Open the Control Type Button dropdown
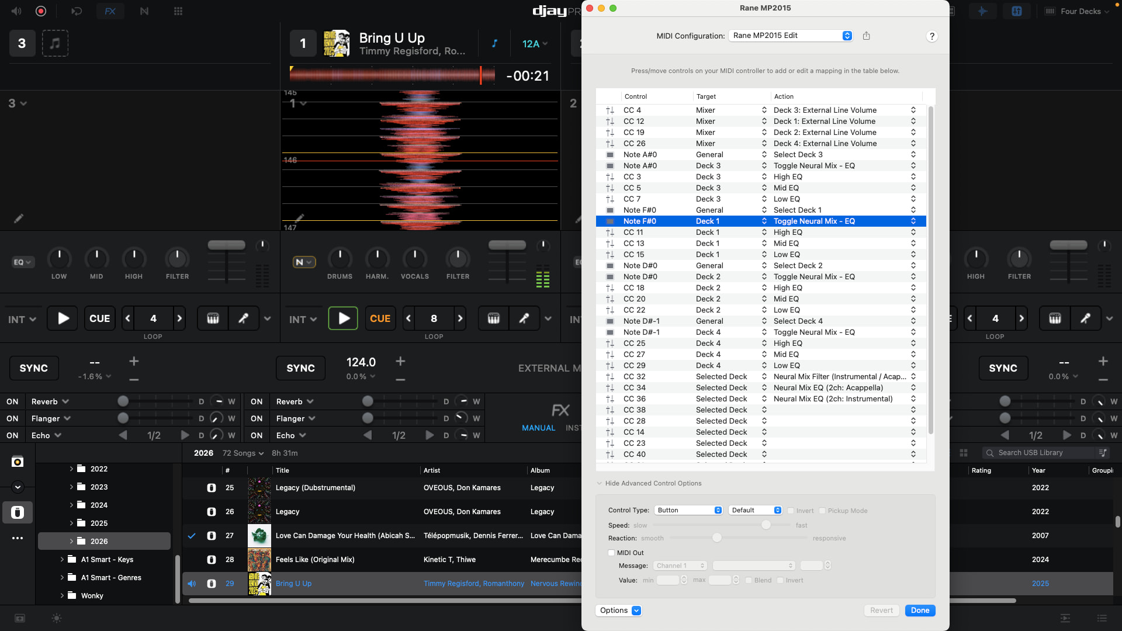1122x631 pixels. point(688,510)
